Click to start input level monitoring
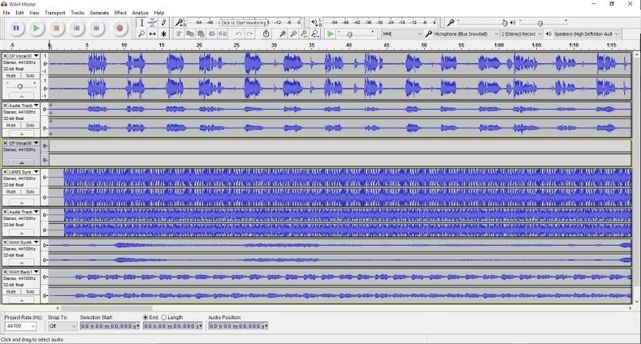 (x=244, y=23)
